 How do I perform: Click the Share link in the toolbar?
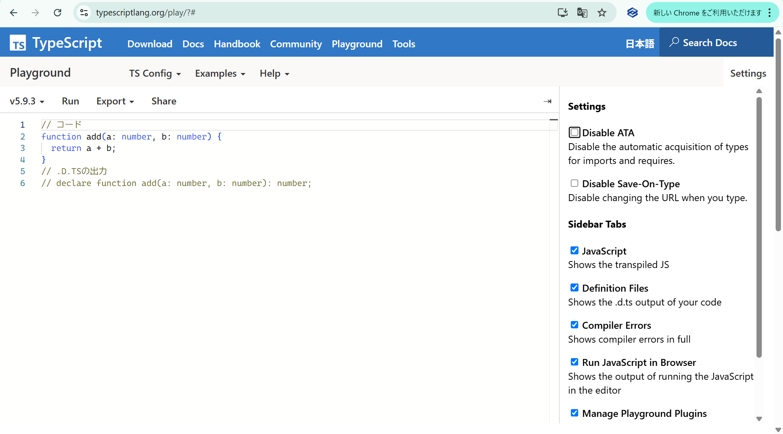164,101
